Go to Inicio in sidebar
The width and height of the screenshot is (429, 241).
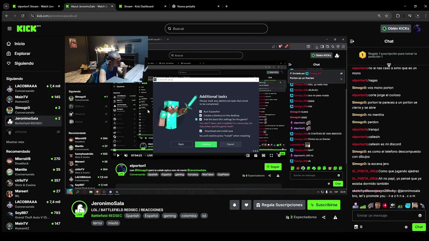[x=15, y=44]
